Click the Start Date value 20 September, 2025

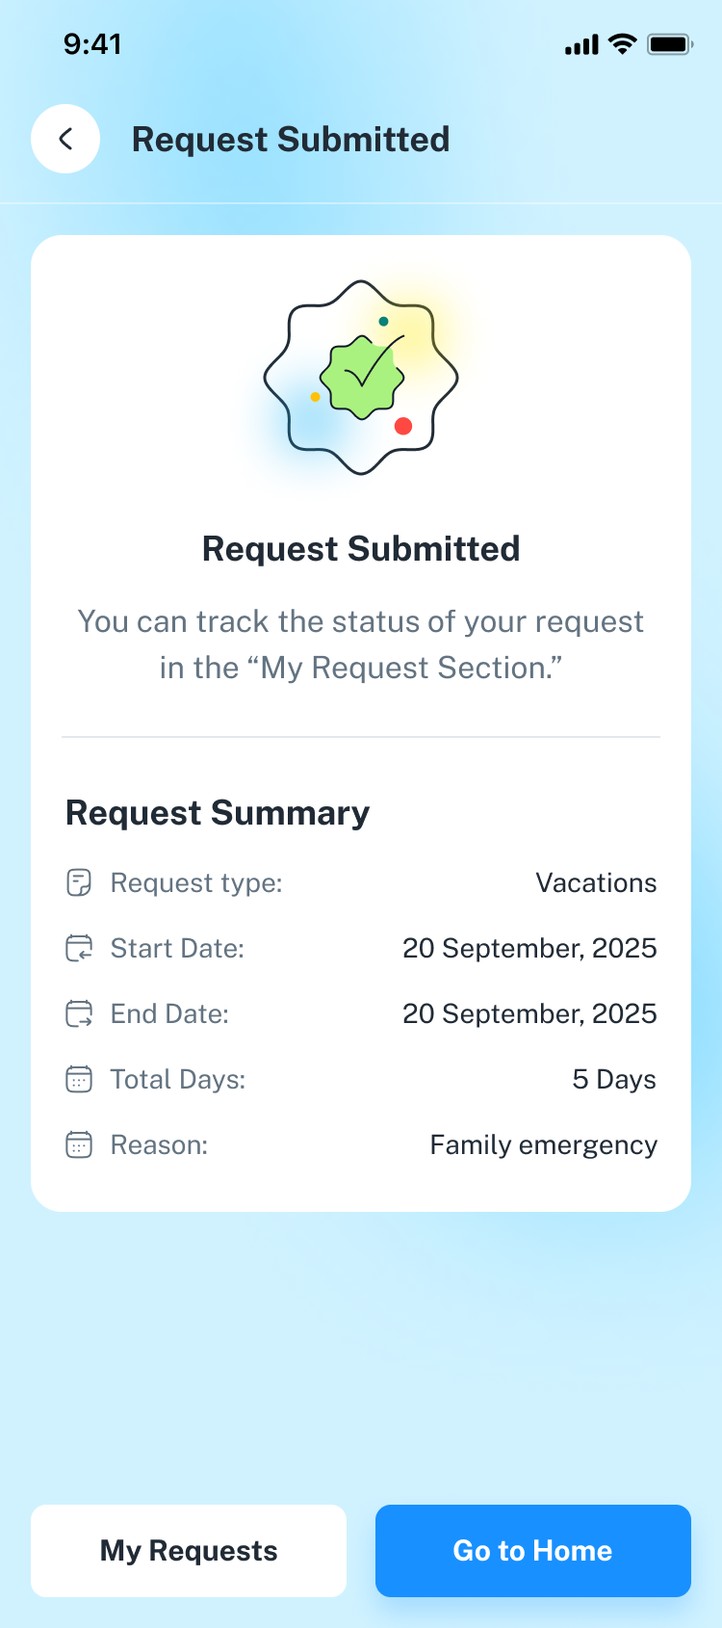(x=529, y=948)
